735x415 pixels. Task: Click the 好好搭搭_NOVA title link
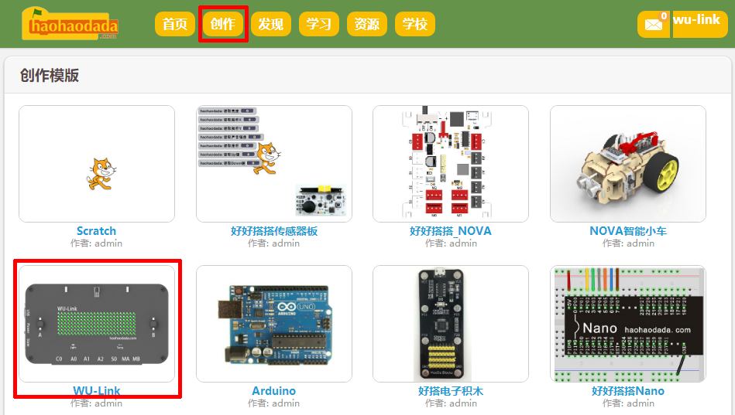coord(451,231)
